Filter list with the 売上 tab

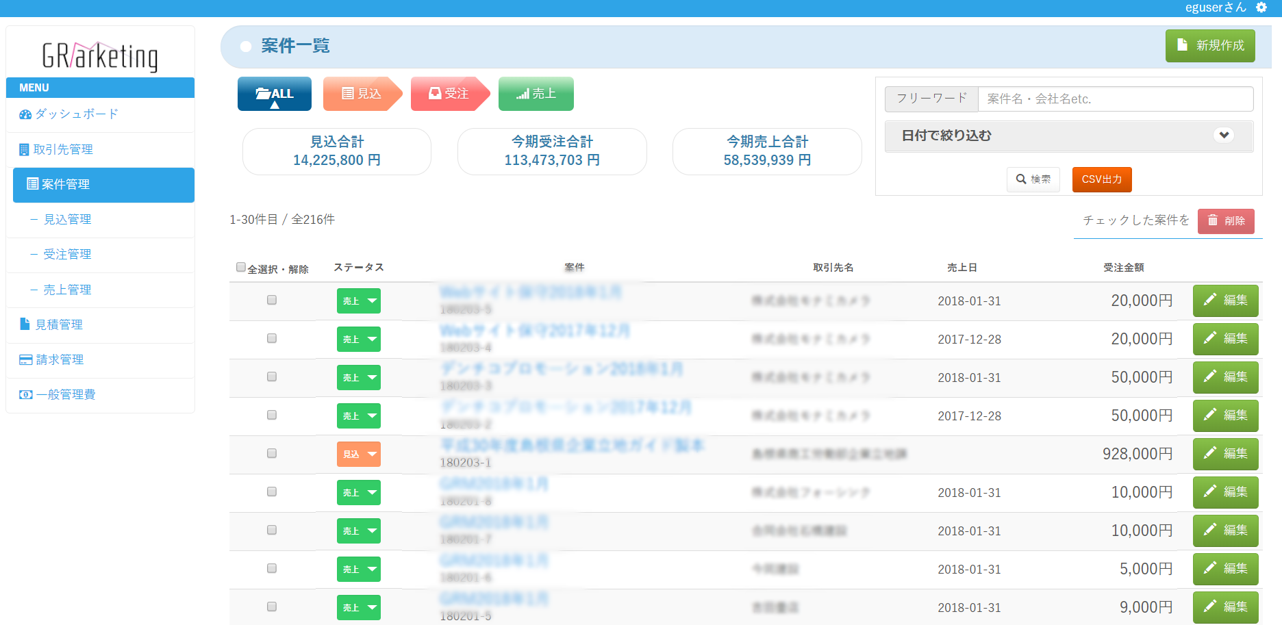tap(536, 94)
